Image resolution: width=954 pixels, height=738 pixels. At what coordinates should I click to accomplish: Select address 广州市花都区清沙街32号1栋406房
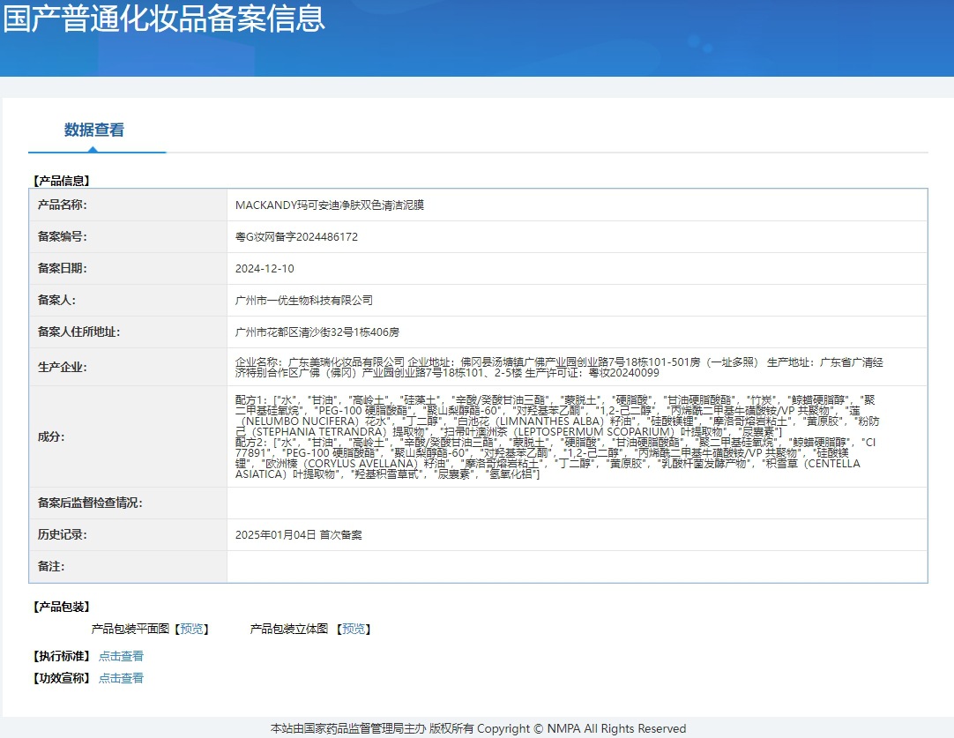317,332
